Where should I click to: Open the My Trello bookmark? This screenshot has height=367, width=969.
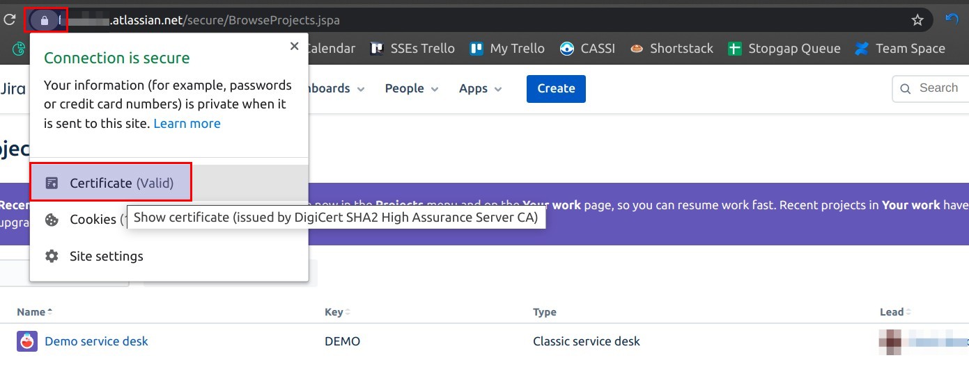coord(507,49)
